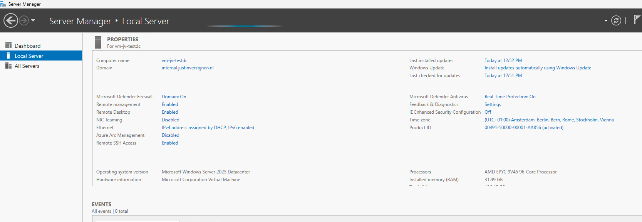Open the notifications flag icon

pos(637,20)
